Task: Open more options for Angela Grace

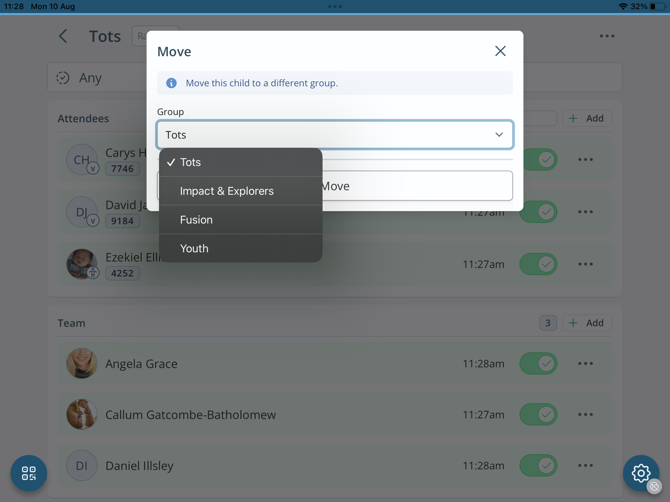Action: pos(585,363)
